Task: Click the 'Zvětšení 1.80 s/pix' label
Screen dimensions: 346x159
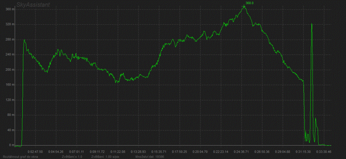Action: (104, 157)
